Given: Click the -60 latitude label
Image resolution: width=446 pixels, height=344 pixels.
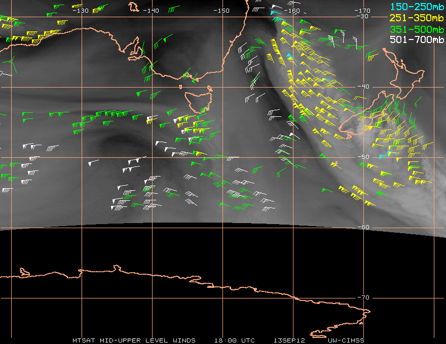Looking at the screenshot, I should [x=363, y=227].
